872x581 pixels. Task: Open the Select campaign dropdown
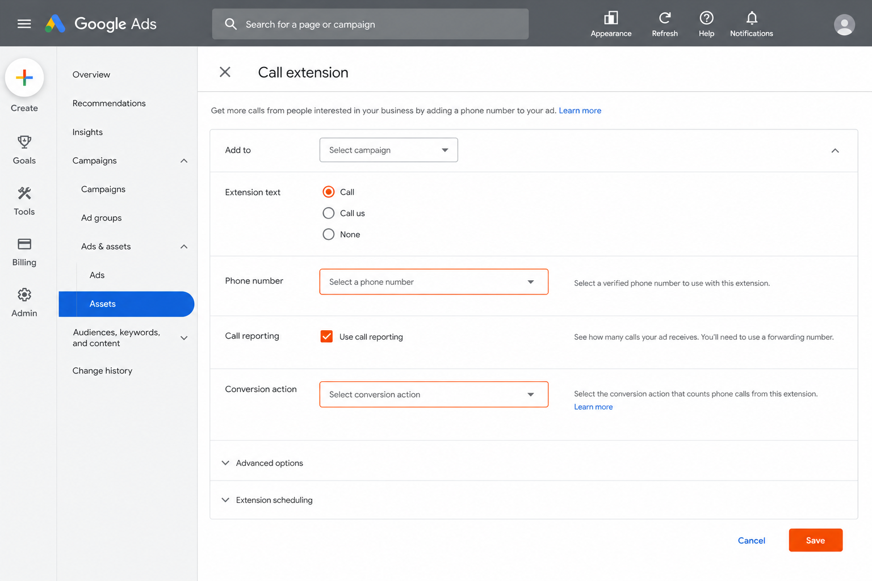click(x=389, y=150)
